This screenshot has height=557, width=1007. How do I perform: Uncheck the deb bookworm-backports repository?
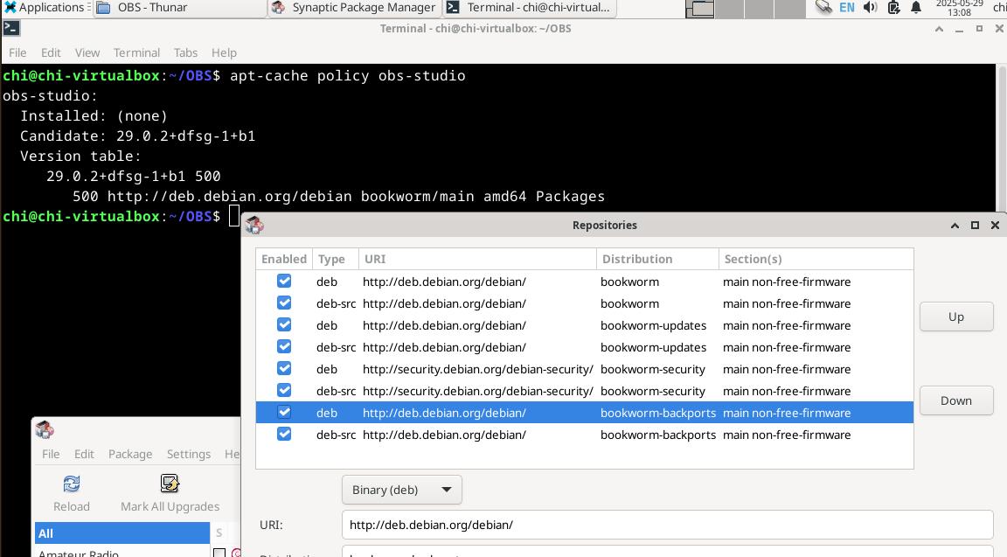tap(284, 412)
